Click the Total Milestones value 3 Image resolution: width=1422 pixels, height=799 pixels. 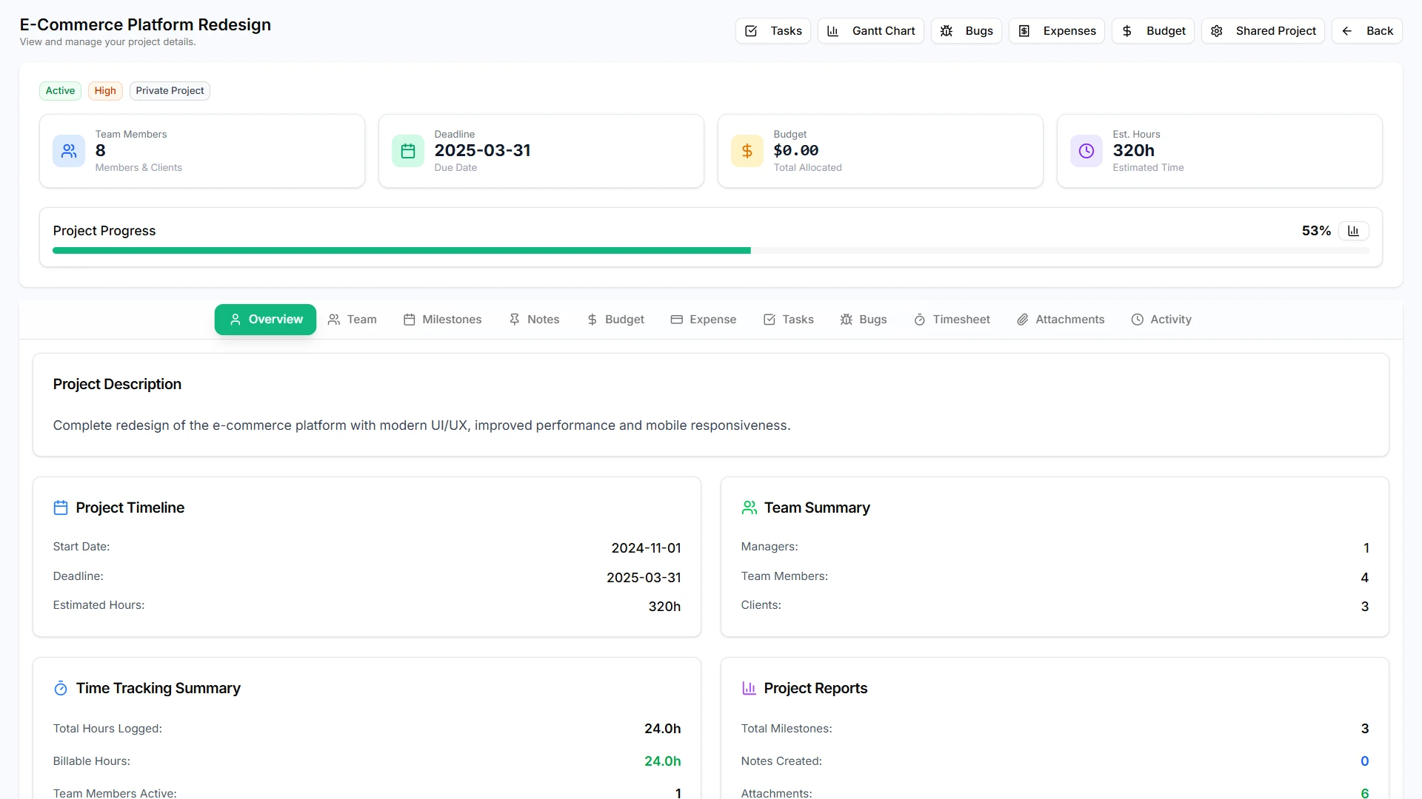pos(1365,729)
